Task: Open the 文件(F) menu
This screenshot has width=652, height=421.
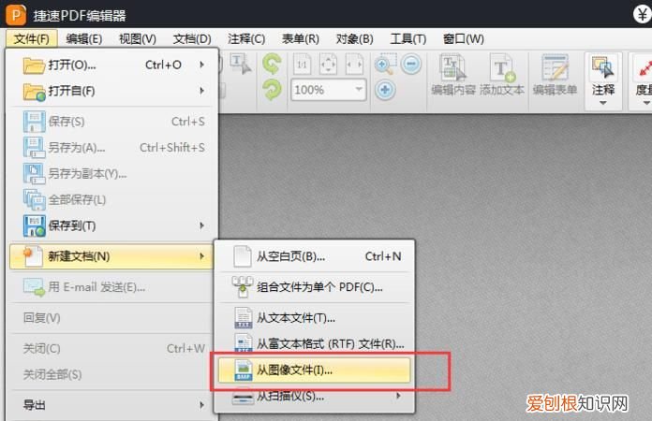Action: coord(31,38)
